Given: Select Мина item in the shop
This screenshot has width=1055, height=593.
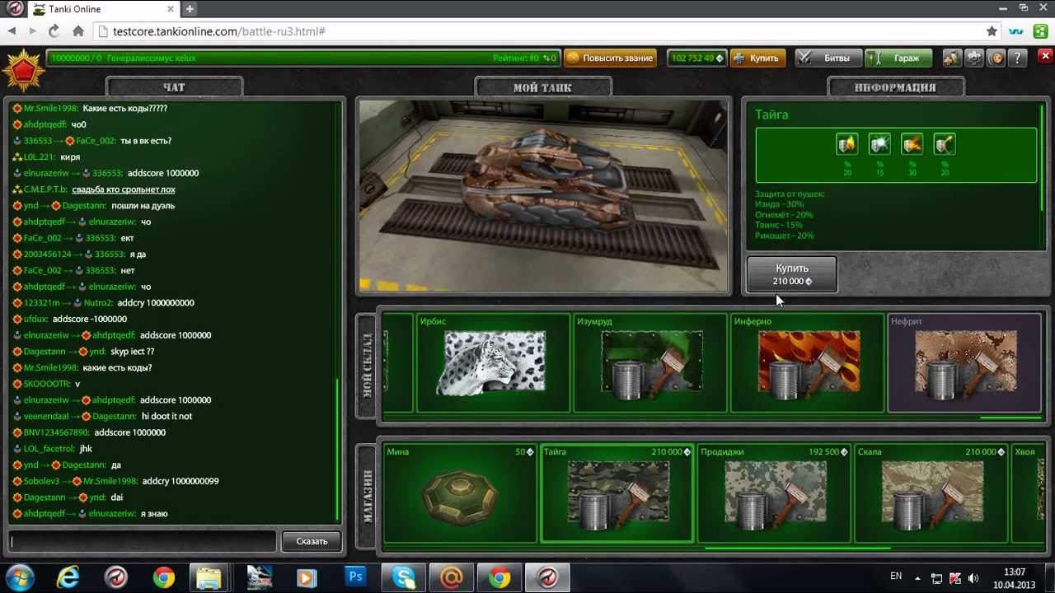Looking at the screenshot, I should [460, 493].
